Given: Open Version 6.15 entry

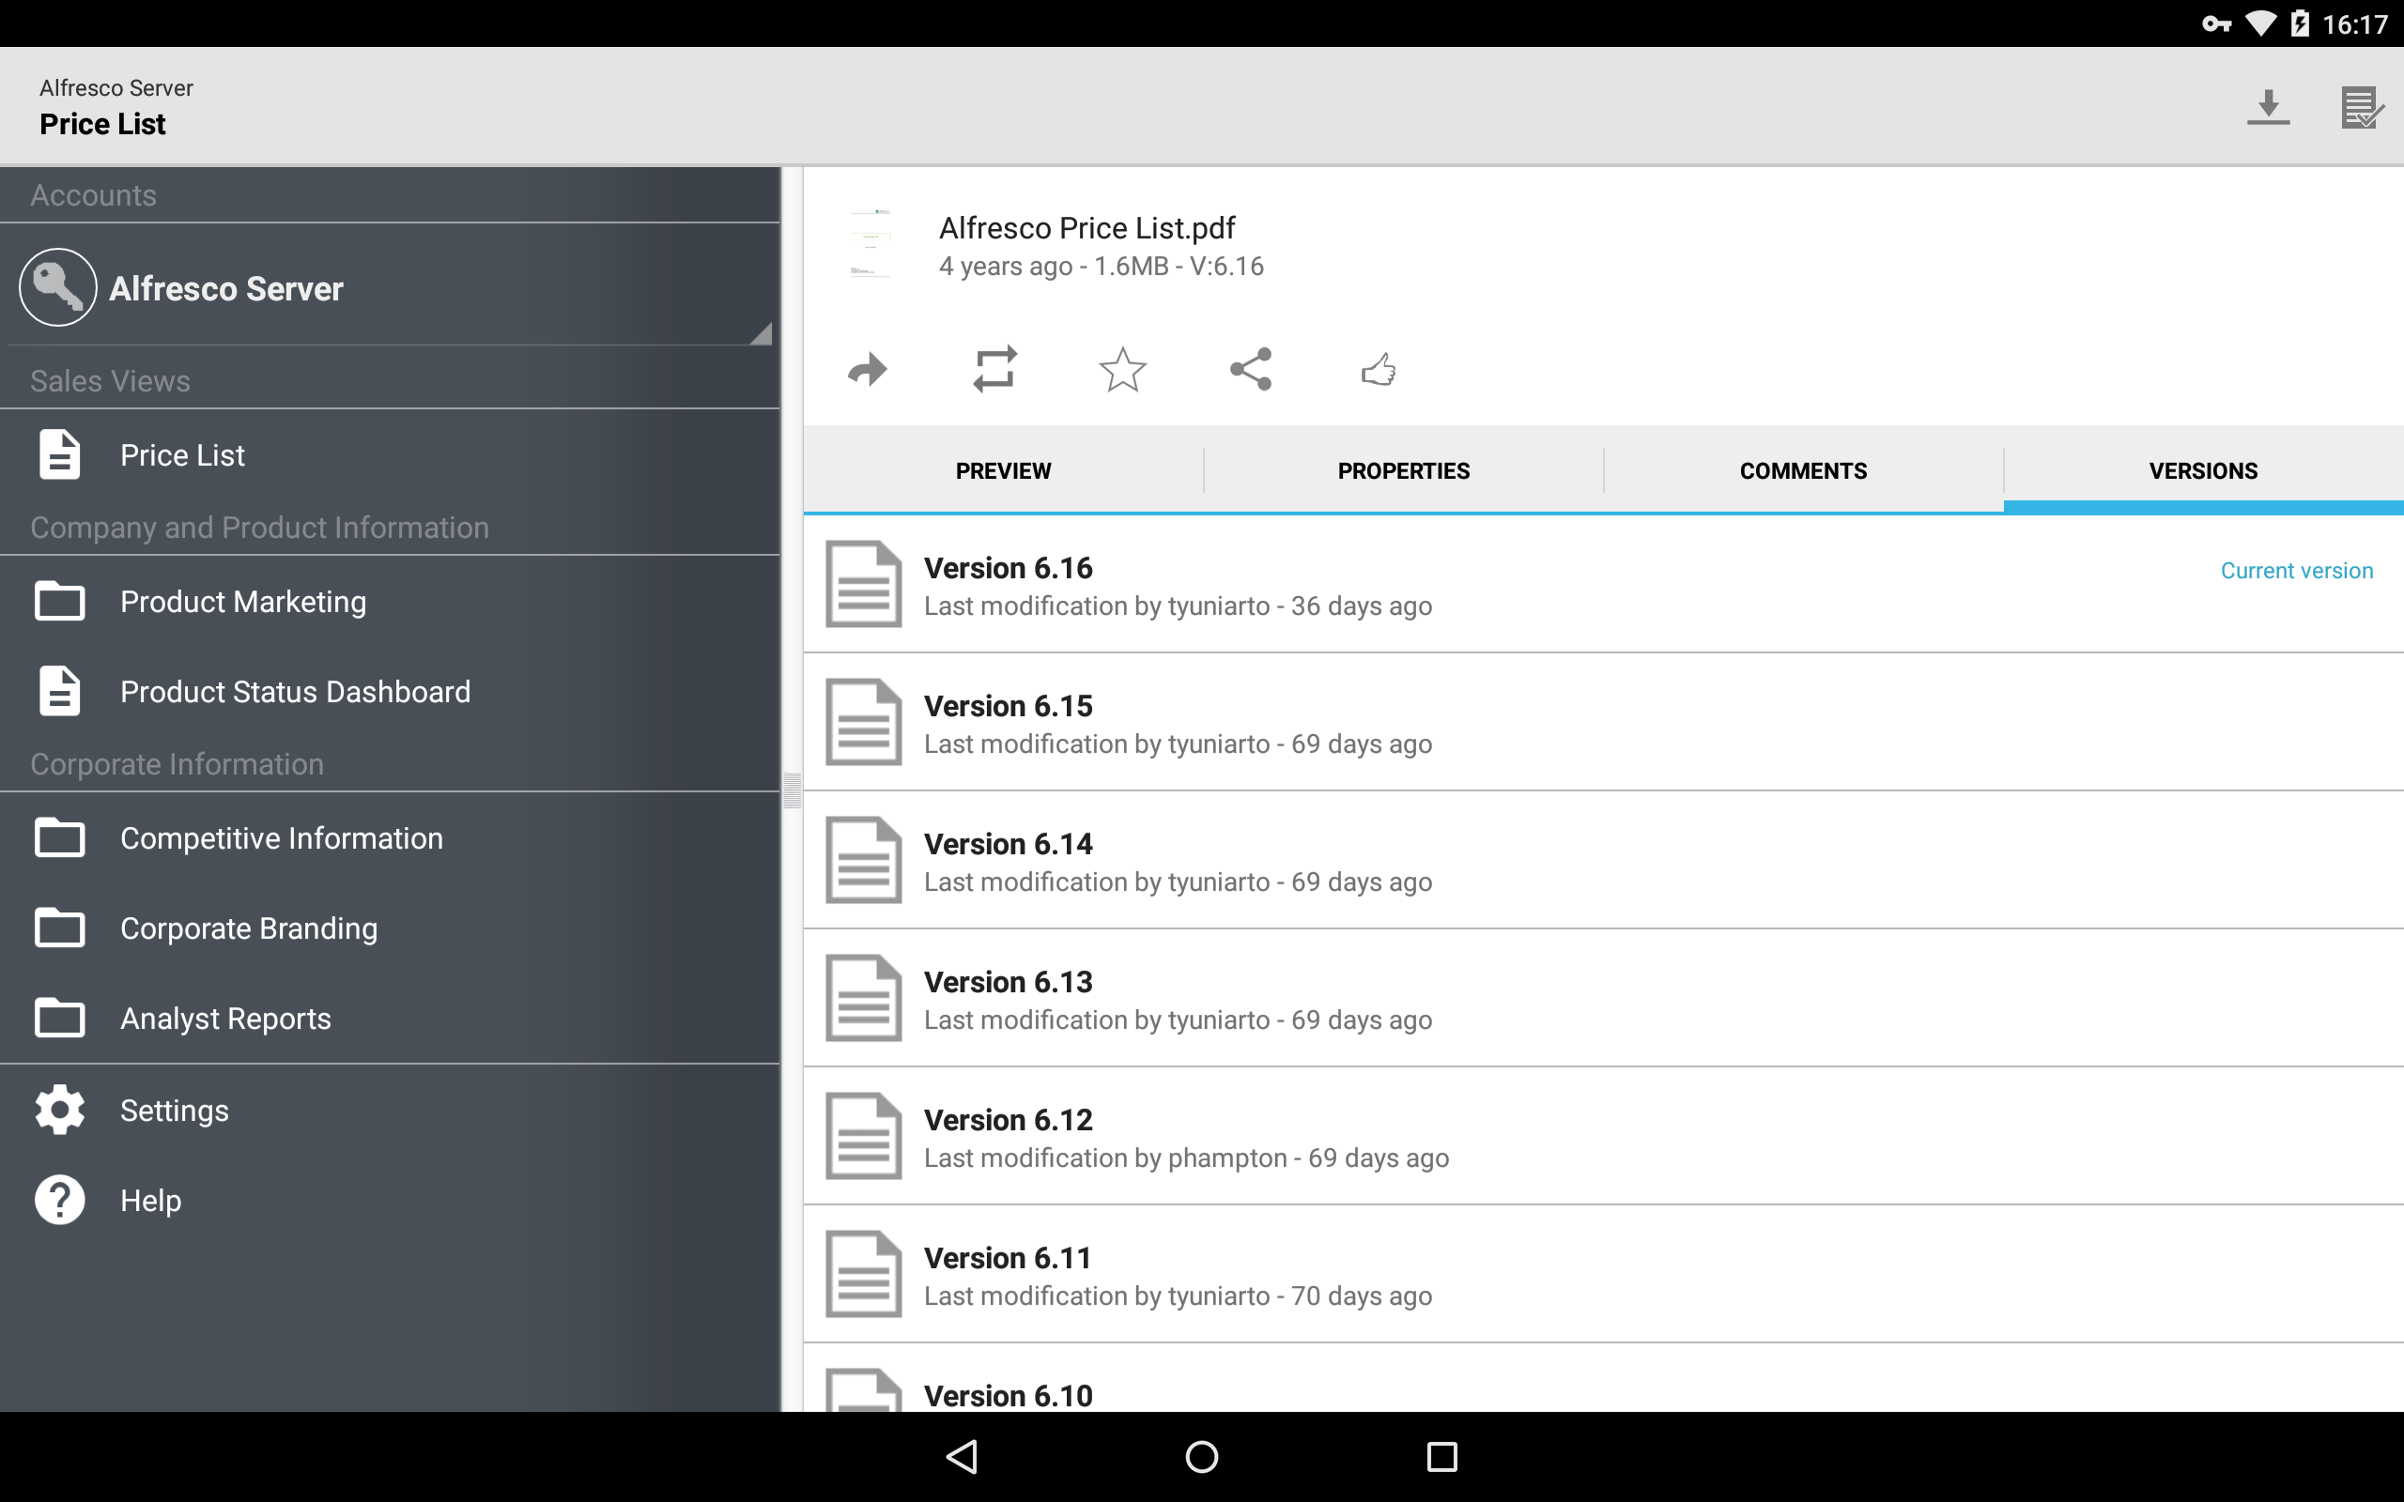Looking at the screenshot, I should point(1603,722).
